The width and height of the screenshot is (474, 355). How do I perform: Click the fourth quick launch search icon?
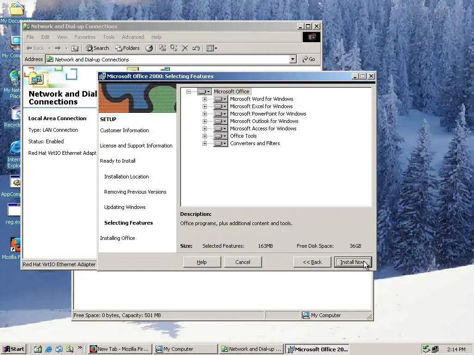coord(69,349)
